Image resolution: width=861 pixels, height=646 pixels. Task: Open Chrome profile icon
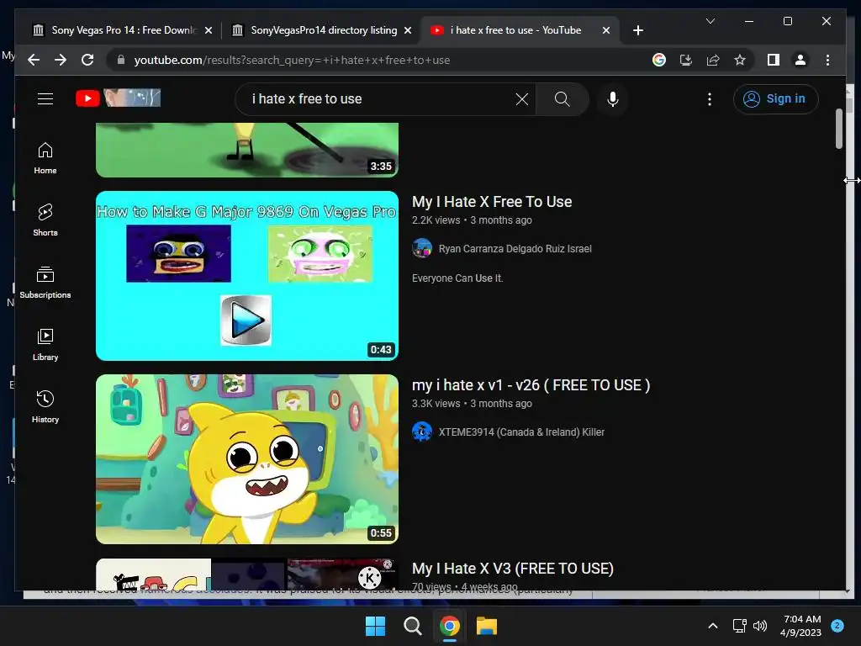pyautogui.click(x=800, y=60)
